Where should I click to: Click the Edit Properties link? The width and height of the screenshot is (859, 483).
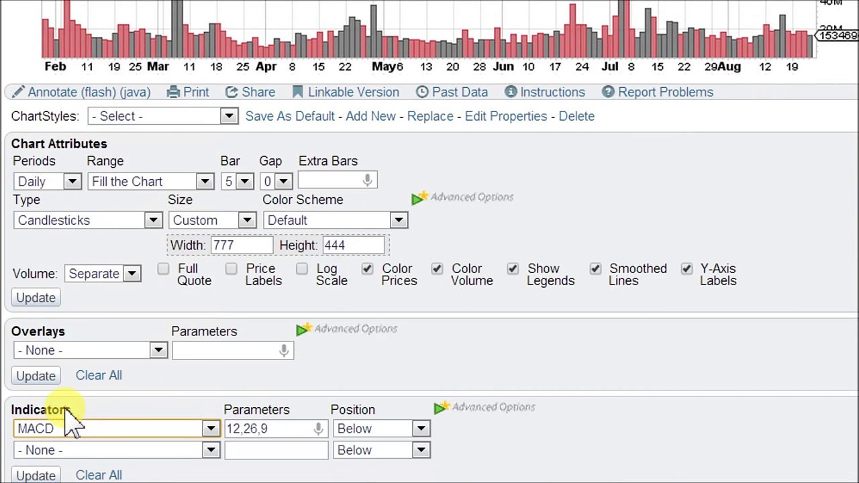coord(506,116)
